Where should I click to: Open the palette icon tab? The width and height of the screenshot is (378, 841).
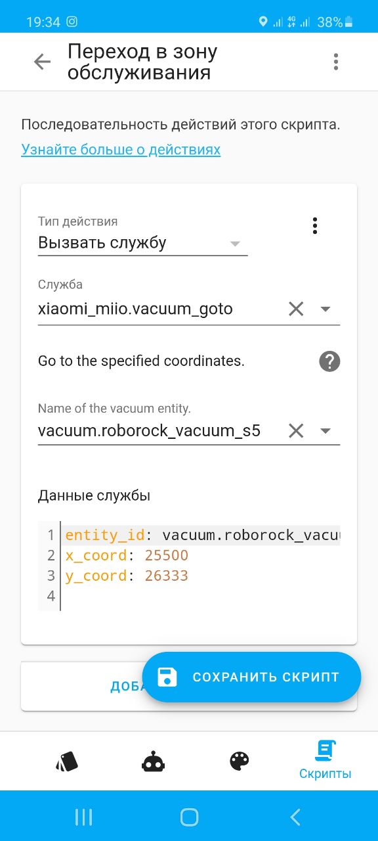pos(240,762)
